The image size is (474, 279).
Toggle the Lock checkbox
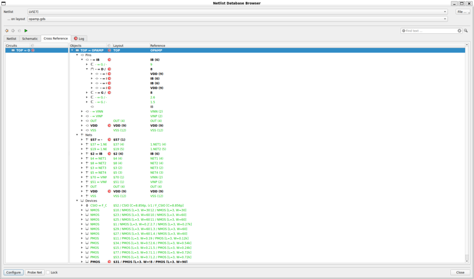pyautogui.click(x=48, y=273)
